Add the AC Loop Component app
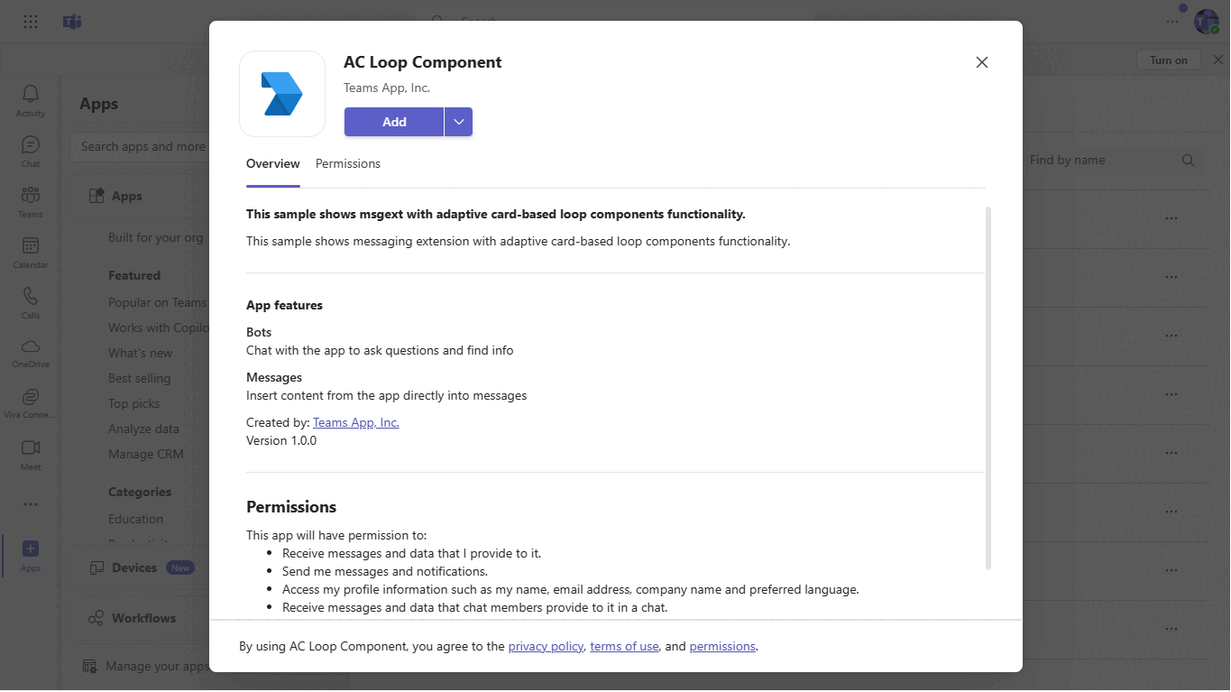The width and height of the screenshot is (1231, 692). [x=394, y=122]
